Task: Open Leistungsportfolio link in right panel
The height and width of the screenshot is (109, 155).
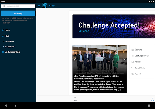Action: point(142,56)
